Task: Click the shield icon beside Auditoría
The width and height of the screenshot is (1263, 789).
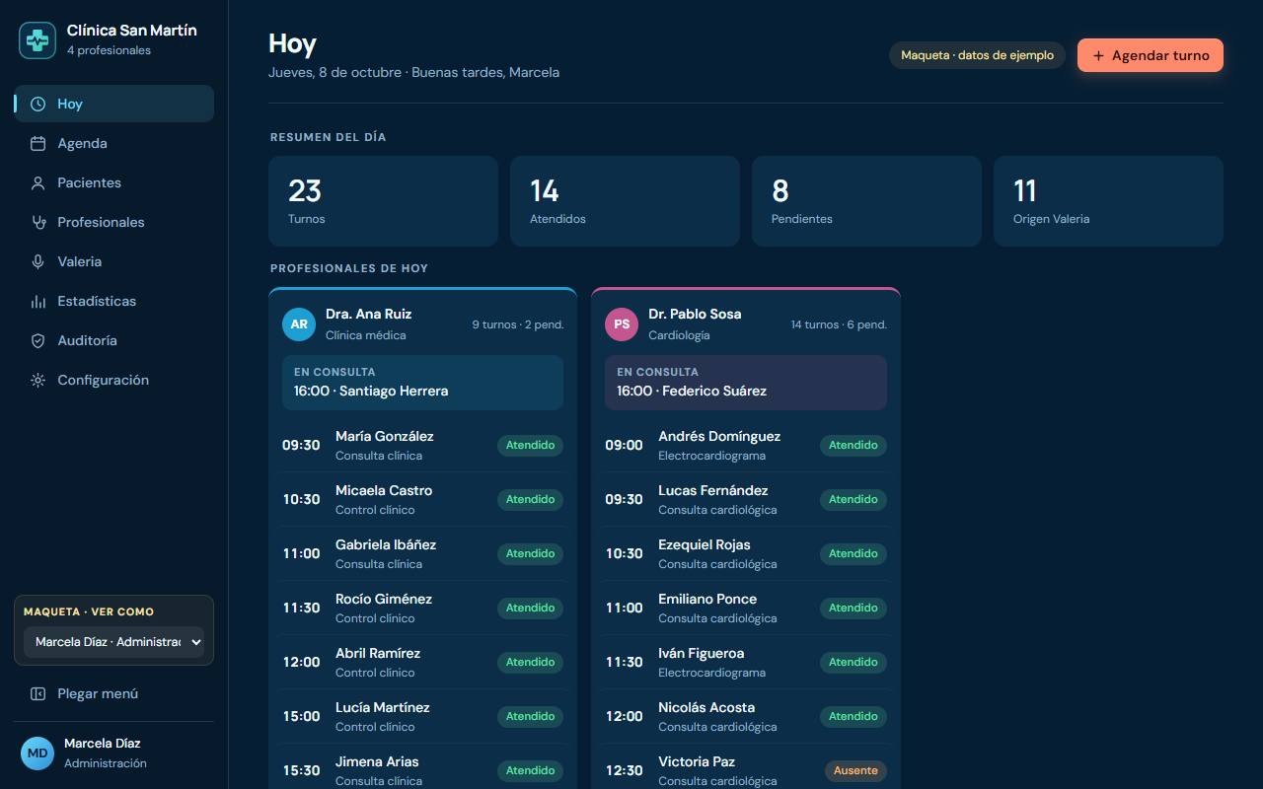Action: (x=37, y=340)
